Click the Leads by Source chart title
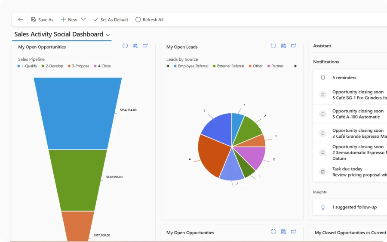This screenshot has width=387, height=242. click(x=182, y=59)
